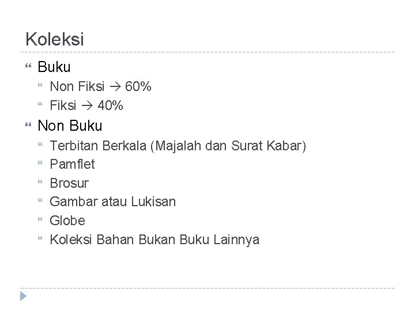Click the bullet icon beside Buku

(x=28, y=66)
